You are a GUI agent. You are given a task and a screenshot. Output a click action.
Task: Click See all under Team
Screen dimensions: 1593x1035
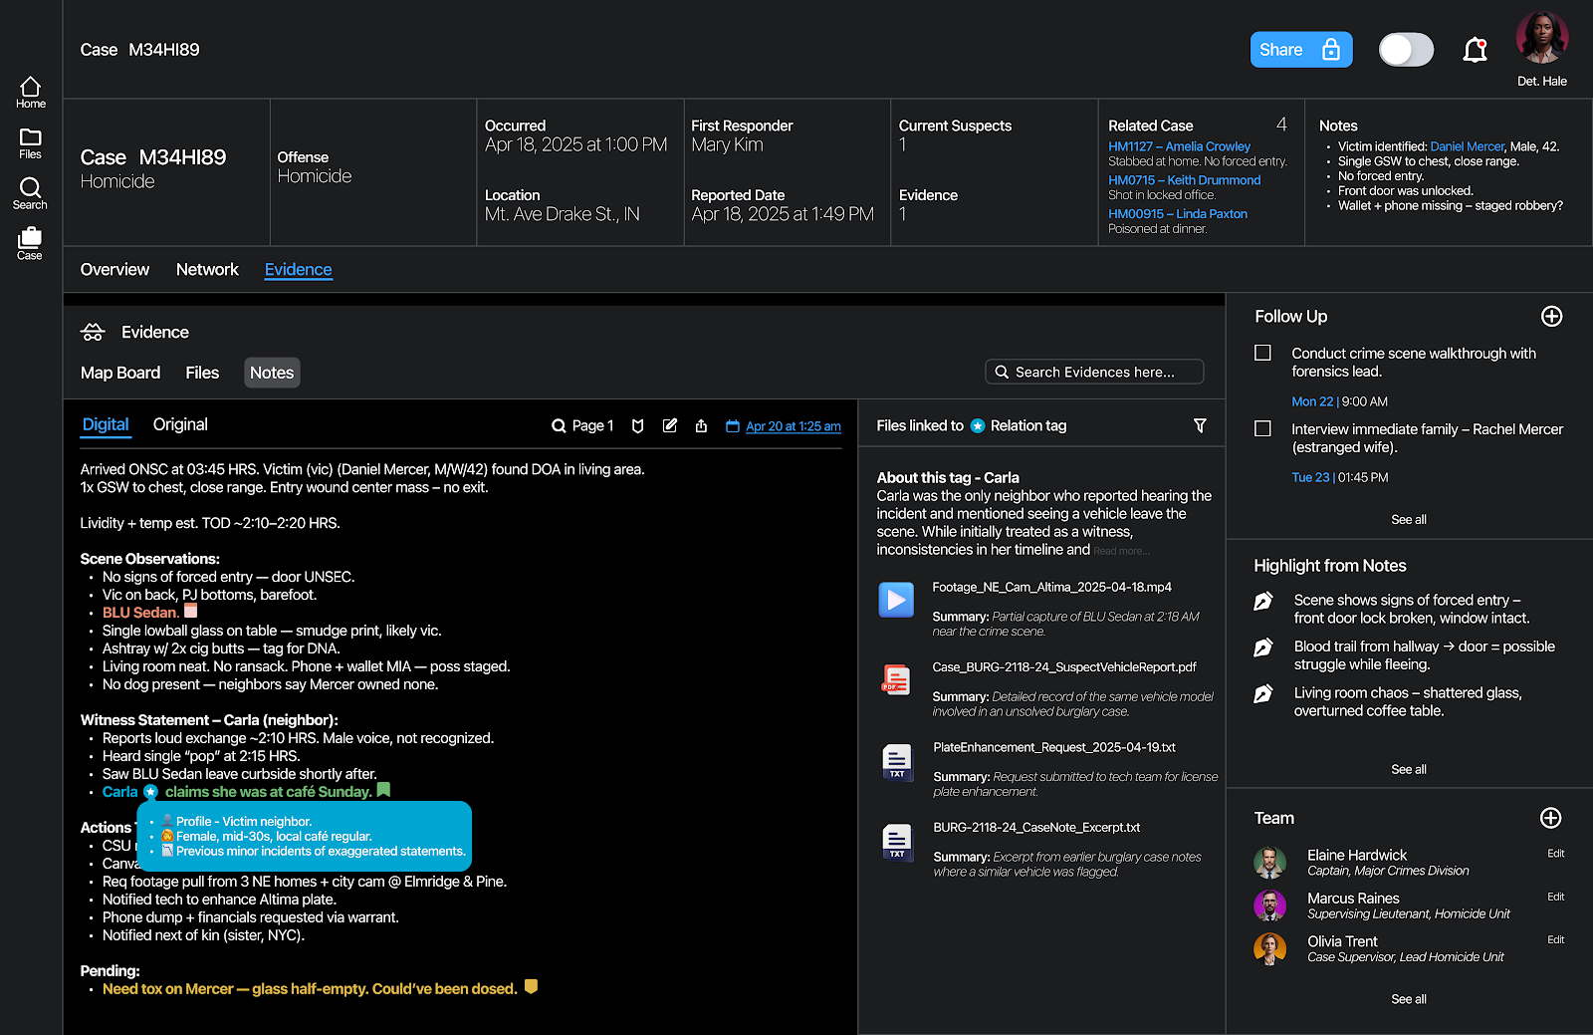pos(1408,1000)
